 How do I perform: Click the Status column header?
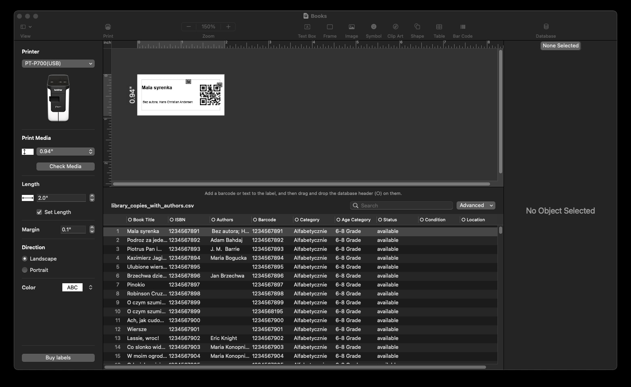click(x=397, y=220)
